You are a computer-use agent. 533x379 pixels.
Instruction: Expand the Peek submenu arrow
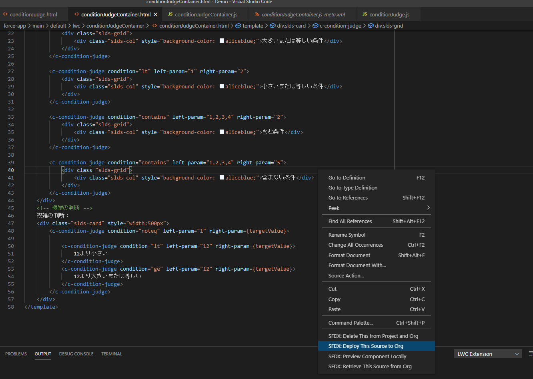coord(428,207)
